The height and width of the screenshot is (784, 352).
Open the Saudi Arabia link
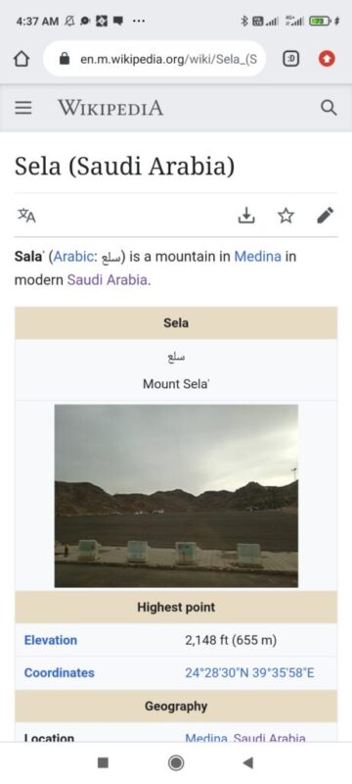108,279
